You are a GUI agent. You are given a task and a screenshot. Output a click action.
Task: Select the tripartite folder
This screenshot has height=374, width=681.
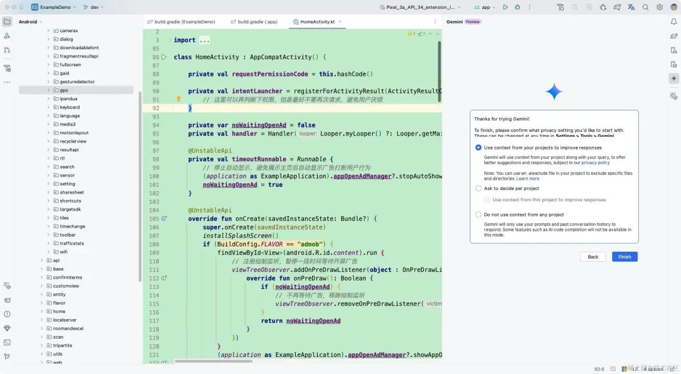coord(62,346)
